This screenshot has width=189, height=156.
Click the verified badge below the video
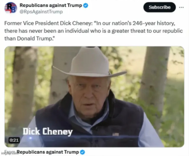click(82, 152)
